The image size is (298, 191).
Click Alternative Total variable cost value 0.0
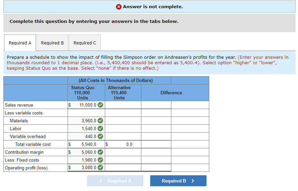pyautogui.click(x=129, y=144)
